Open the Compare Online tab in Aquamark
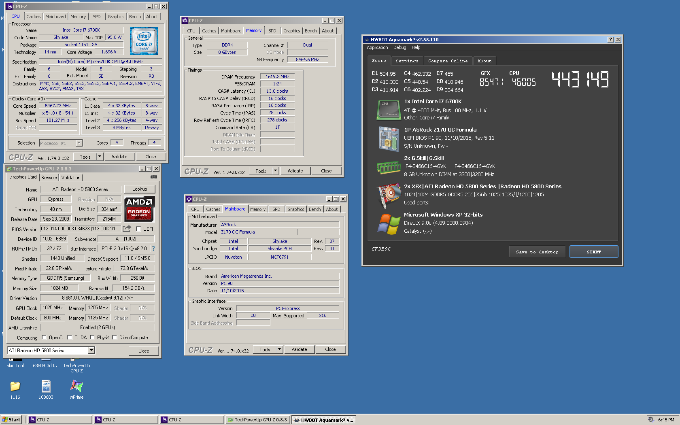The width and height of the screenshot is (680, 425). [x=448, y=61]
